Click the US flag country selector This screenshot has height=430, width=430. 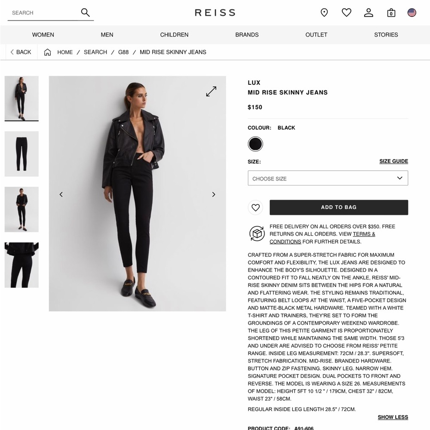412,12
